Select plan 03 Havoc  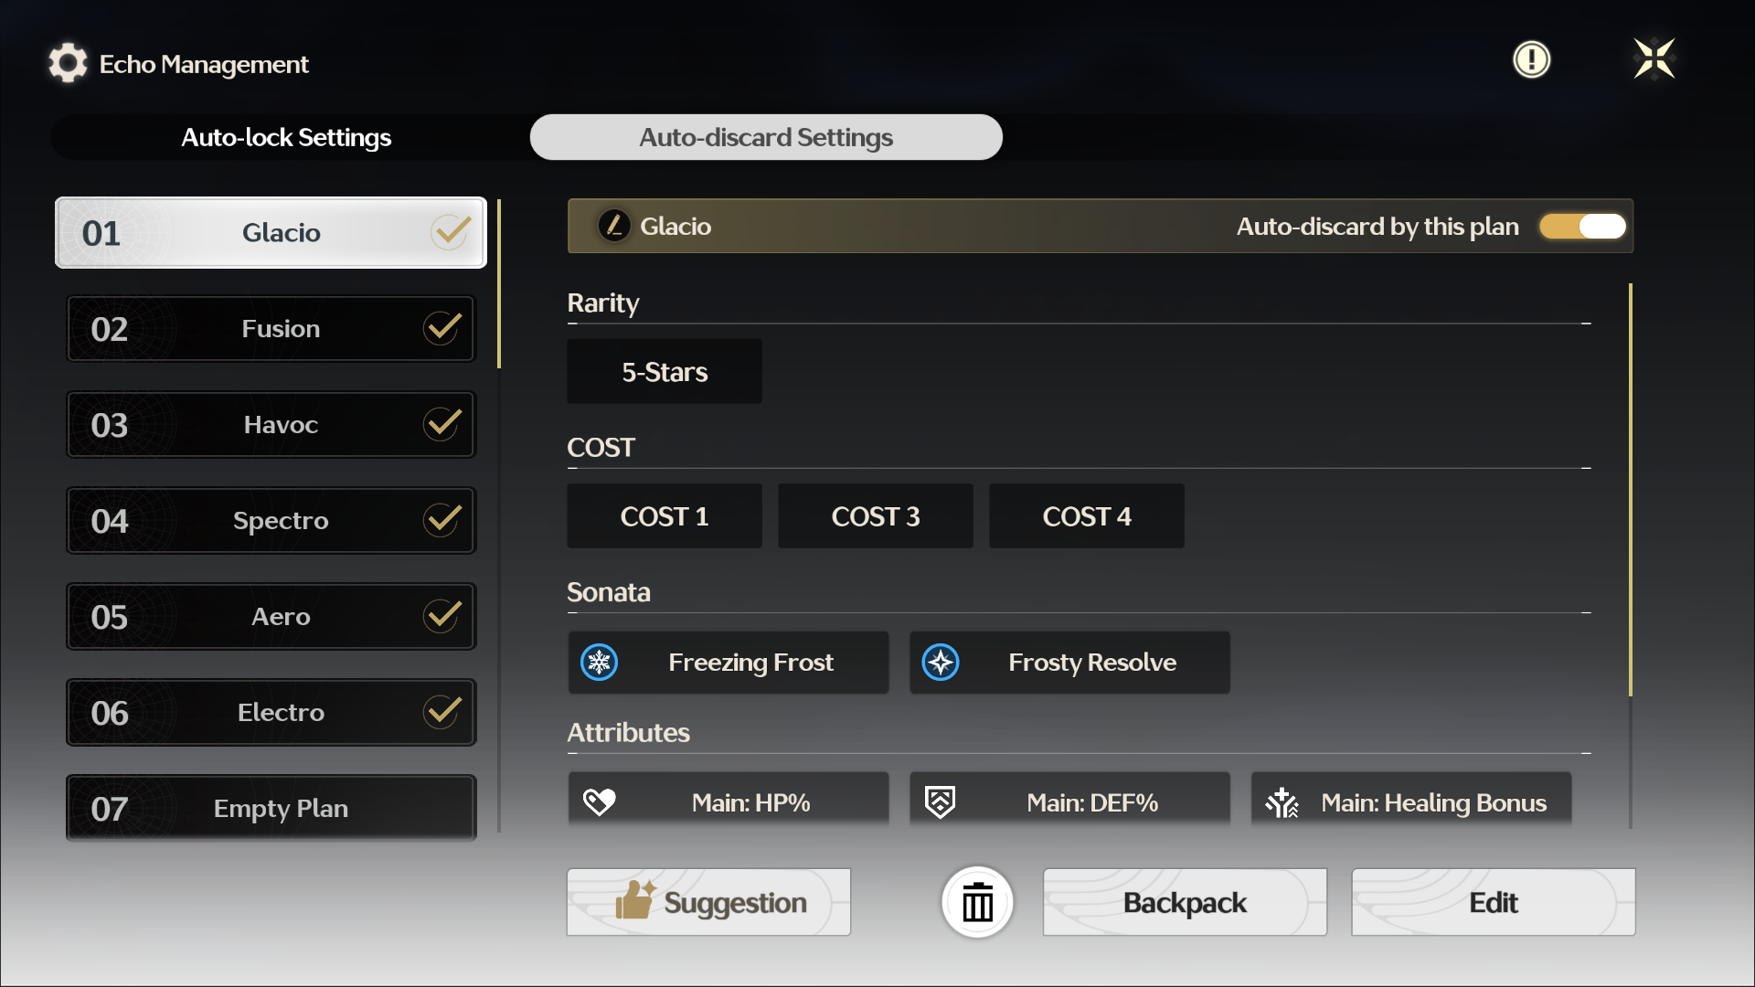[271, 424]
